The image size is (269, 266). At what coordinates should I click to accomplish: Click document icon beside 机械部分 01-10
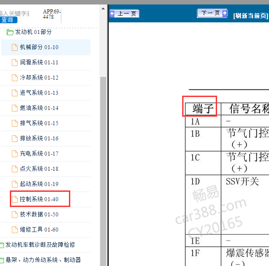click(15, 47)
